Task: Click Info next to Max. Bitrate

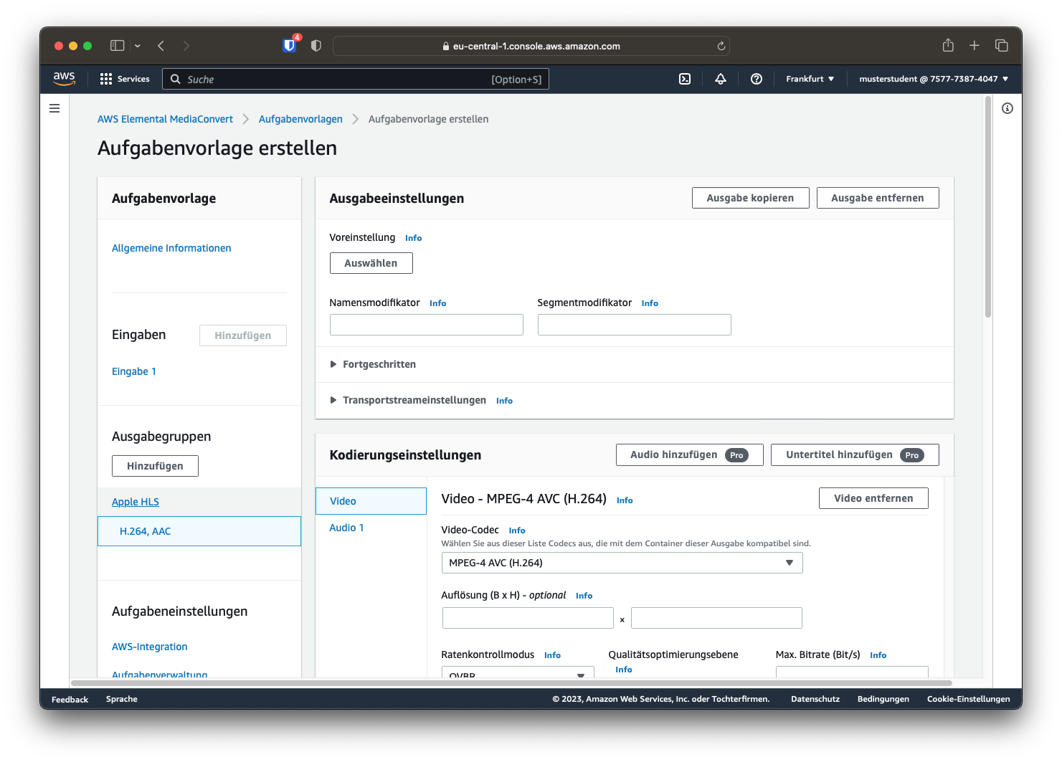Action: point(878,655)
